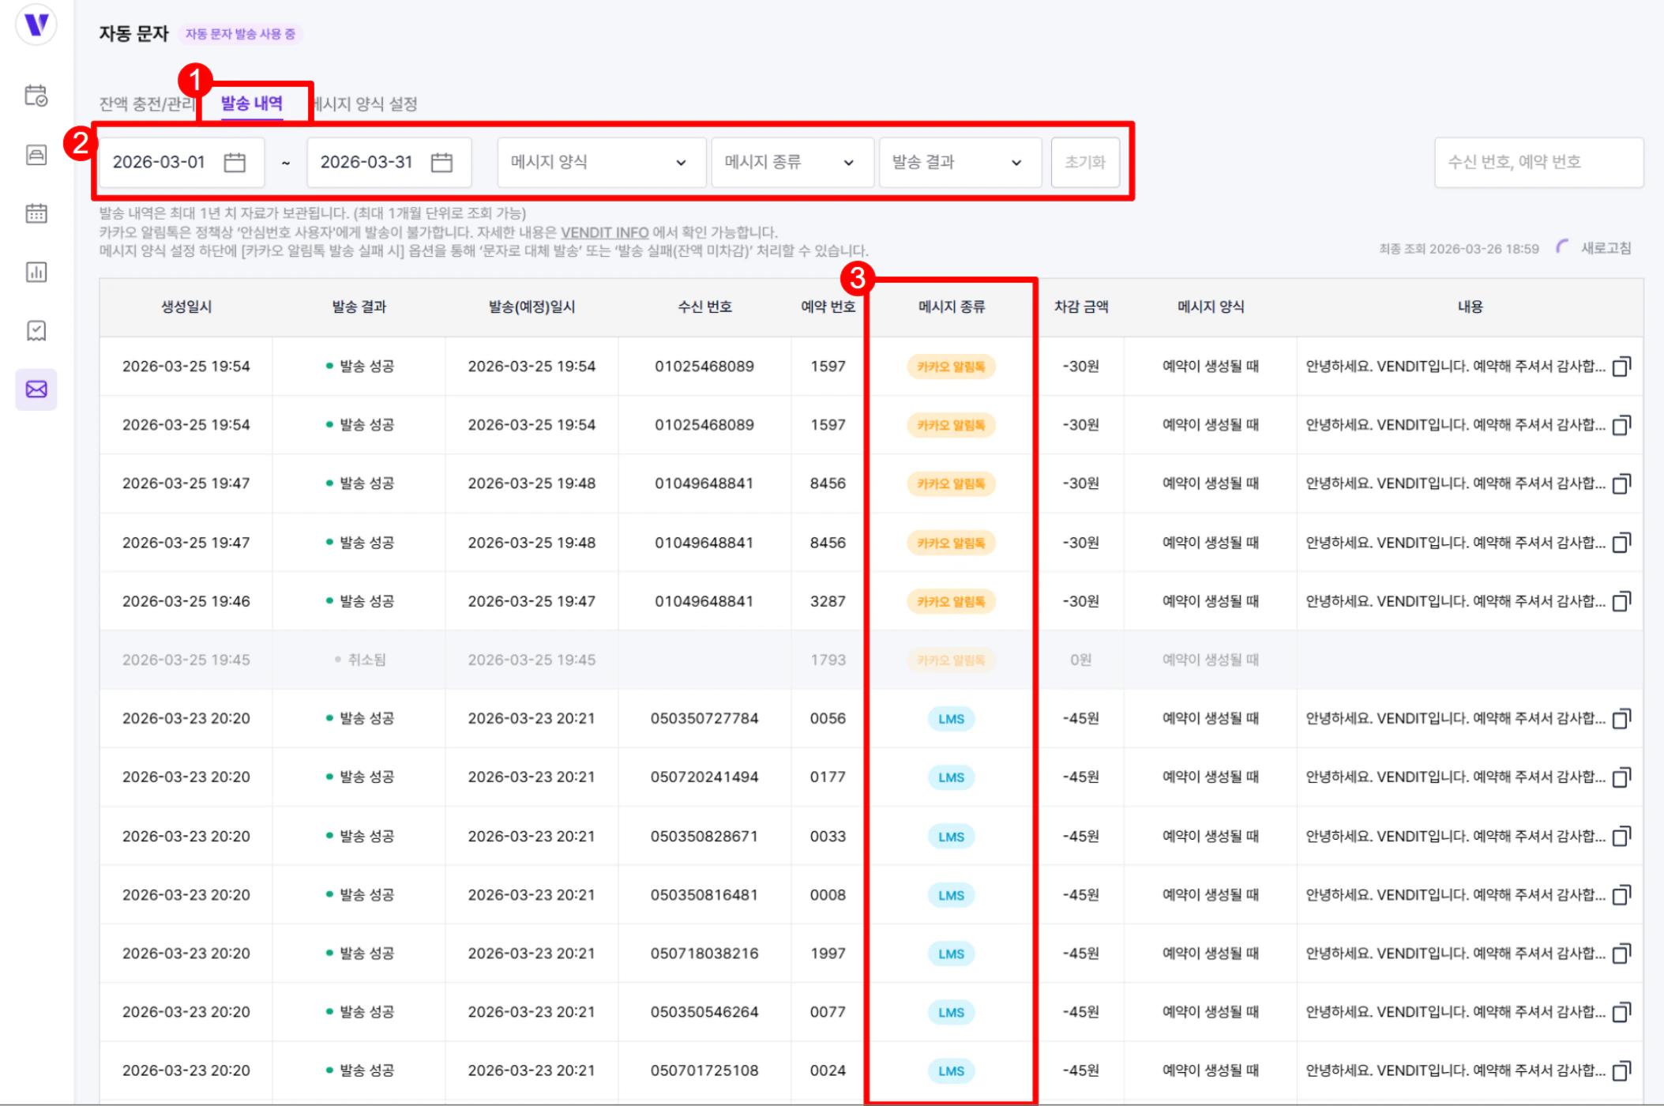Open the VENDIT INFO link
The image size is (1664, 1106).
[604, 233]
